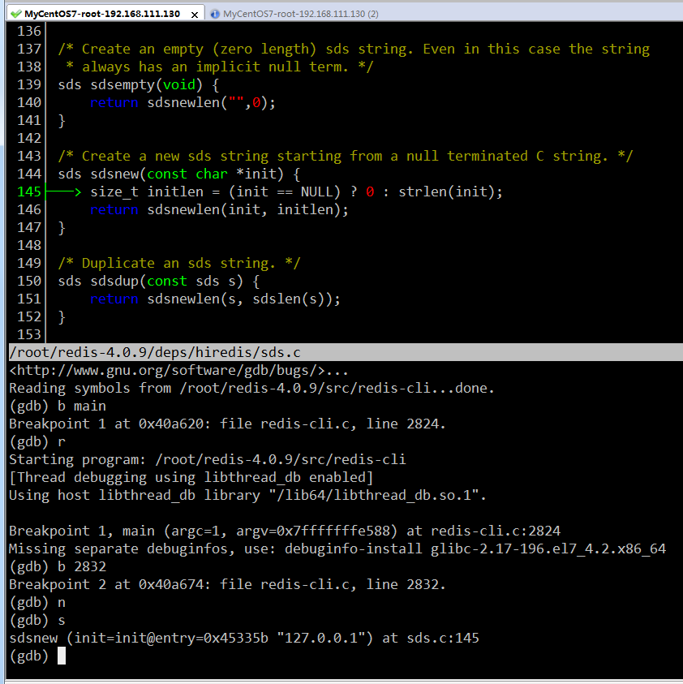Click the sds.c source file path bar
This screenshot has width=683, height=684.
154,352
